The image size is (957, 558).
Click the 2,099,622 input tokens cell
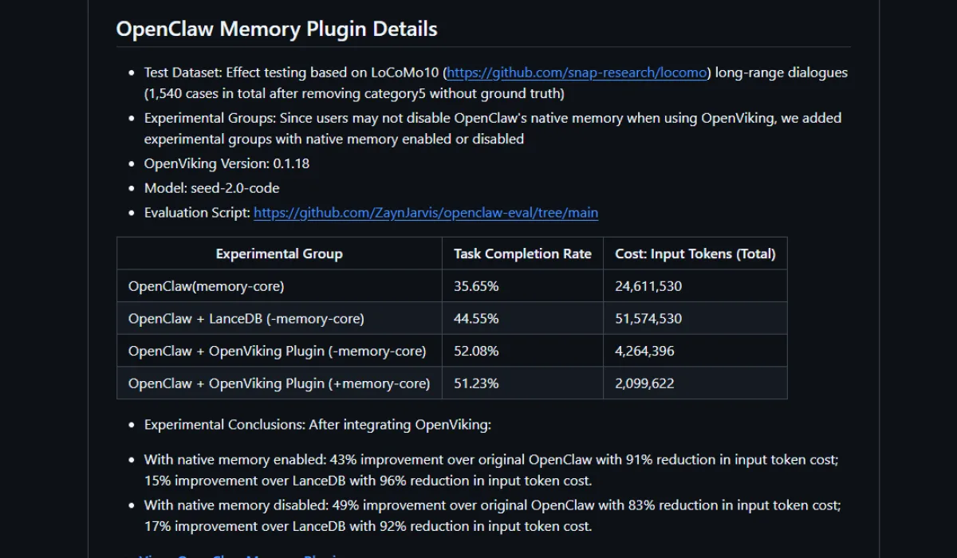[x=644, y=383]
